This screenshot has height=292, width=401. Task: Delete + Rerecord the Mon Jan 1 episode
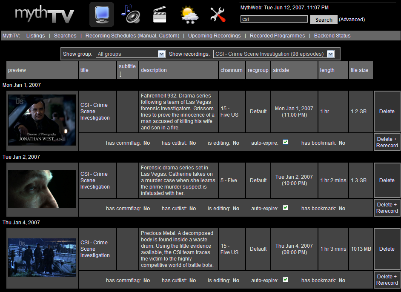coord(387,142)
